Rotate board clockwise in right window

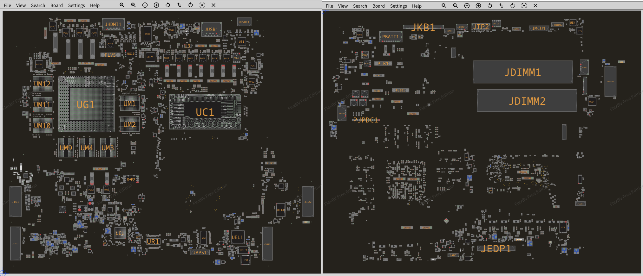point(513,6)
